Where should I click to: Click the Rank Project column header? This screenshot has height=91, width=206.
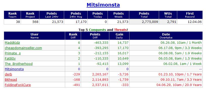coord(30,15)
